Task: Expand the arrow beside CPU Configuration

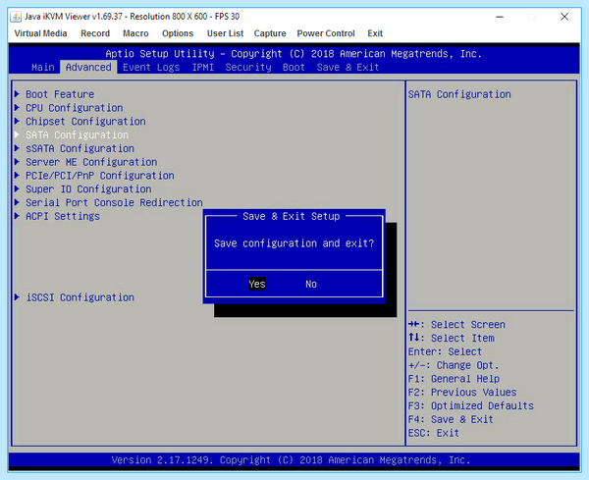Action: 17,107
